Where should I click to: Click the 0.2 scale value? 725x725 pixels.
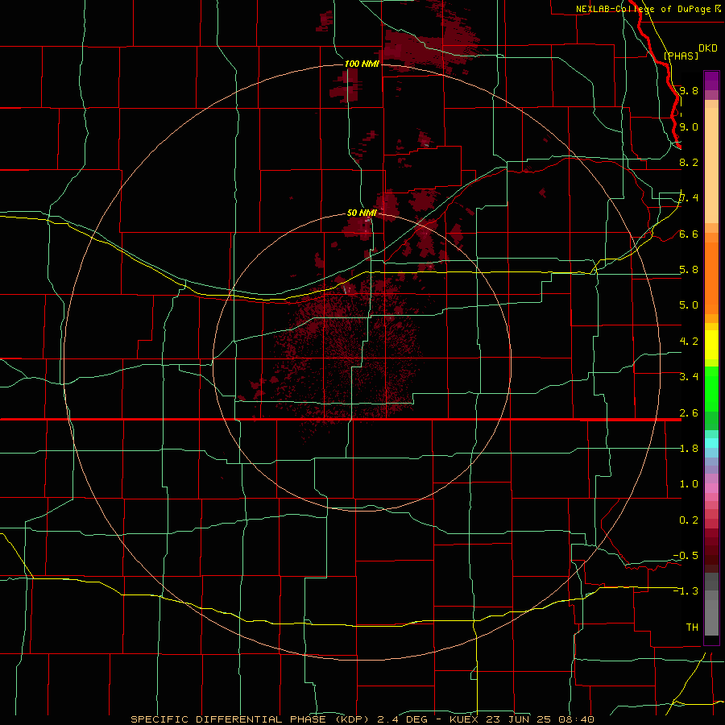point(689,520)
